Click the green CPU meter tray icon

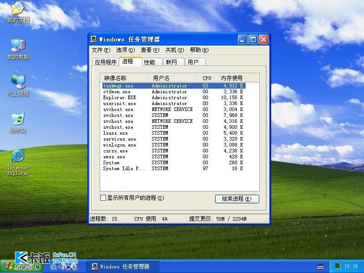click(x=338, y=266)
